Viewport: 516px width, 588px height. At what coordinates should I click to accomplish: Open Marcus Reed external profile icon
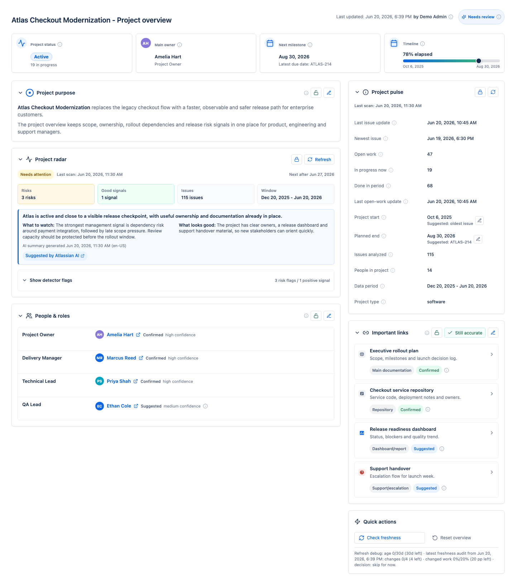pyautogui.click(x=141, y=358)
